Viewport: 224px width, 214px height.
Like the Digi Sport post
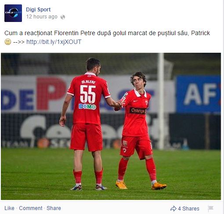(9, 208)
